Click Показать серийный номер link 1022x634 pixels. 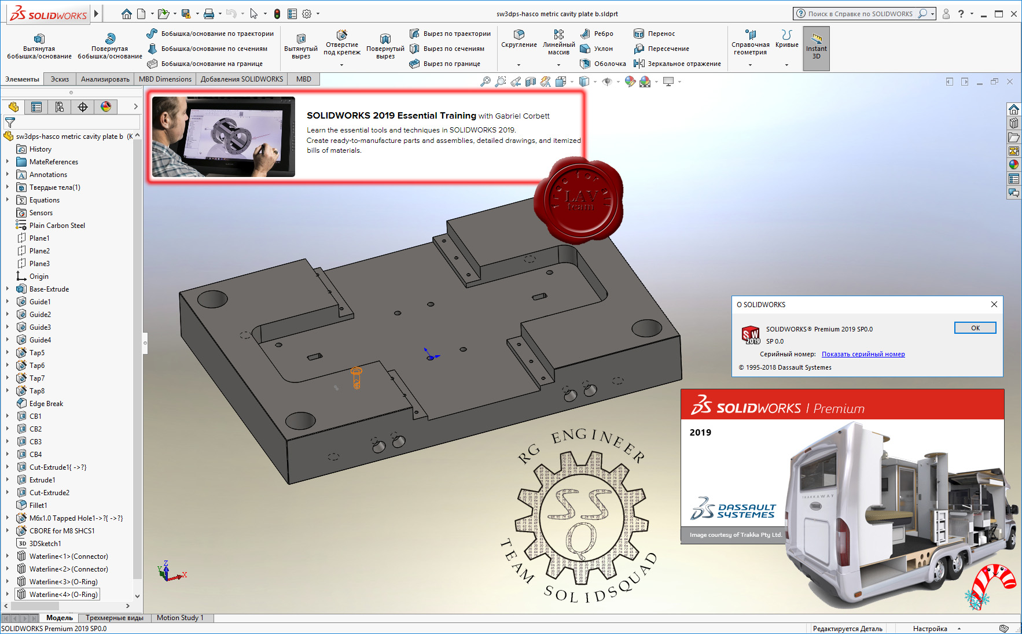coord(863,354)
